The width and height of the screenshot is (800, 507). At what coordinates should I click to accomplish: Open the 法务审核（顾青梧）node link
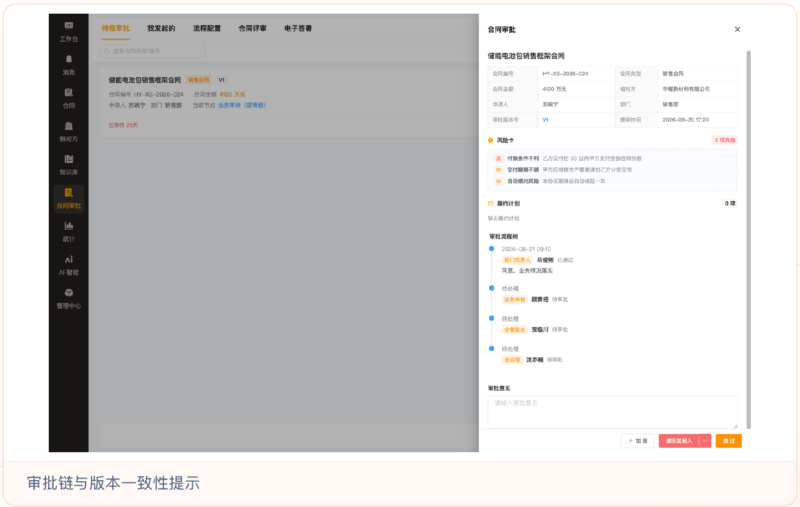(x=242, y=105)
